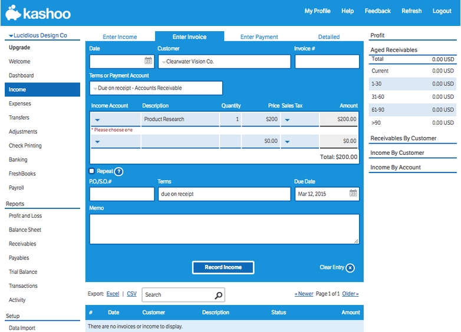The height and width of the screenshot is (332, 461).
Task: Open Welcome in the sidebar
Action: [19, 62]
